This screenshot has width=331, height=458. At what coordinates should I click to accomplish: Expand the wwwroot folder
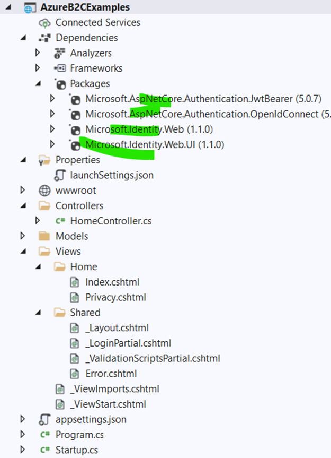(22, 190)
